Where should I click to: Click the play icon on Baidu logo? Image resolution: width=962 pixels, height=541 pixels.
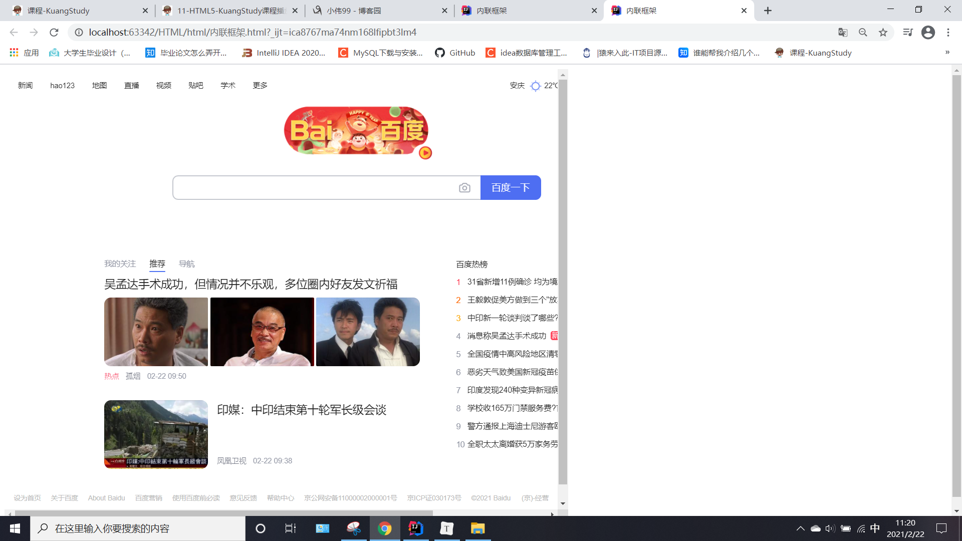[425, 153]
